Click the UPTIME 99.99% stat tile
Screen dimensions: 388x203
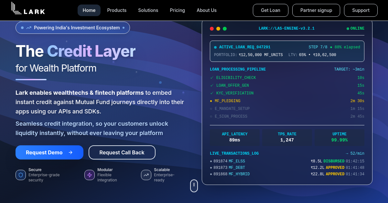339,137
